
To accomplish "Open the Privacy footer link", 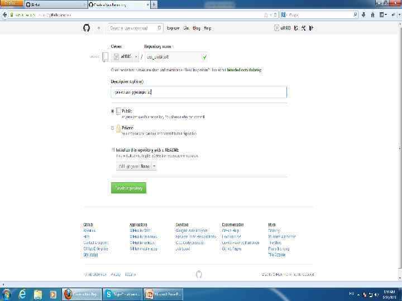I will [116, 274].
